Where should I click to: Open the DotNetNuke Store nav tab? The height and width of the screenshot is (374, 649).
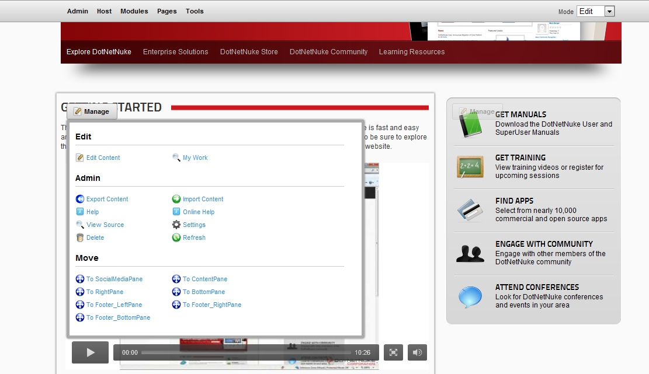tap(249, 52)
